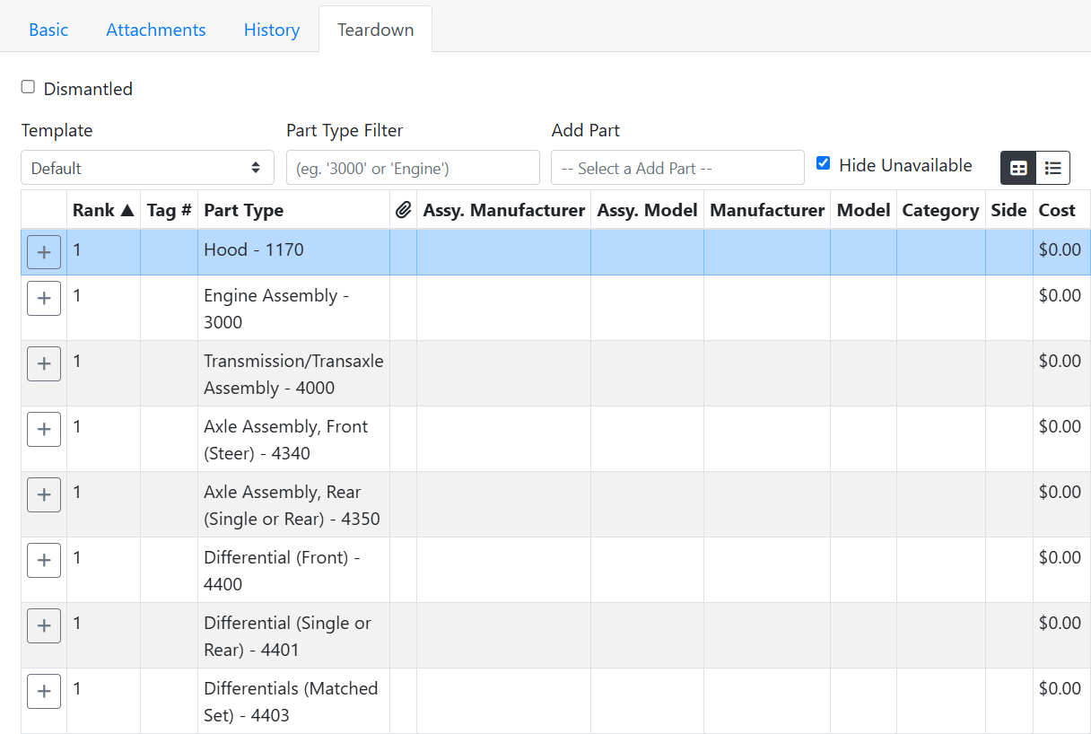This screenshot has height=734, width=1091.
Task: Check the Dismantled checkbox
Action: pyautogui.click(x=28, y=87)
